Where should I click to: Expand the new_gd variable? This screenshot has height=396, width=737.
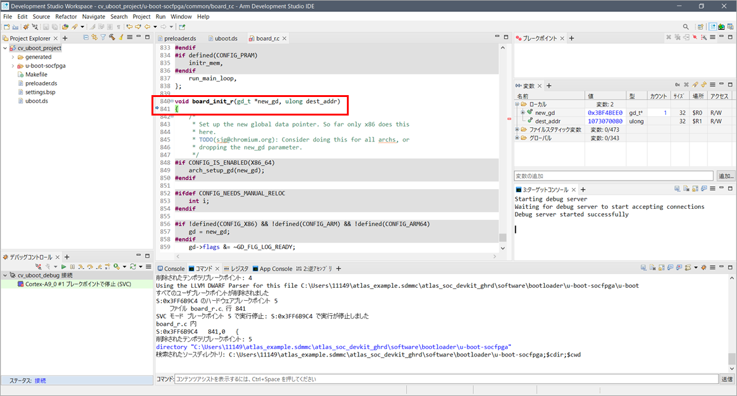[x=522, y=112]
